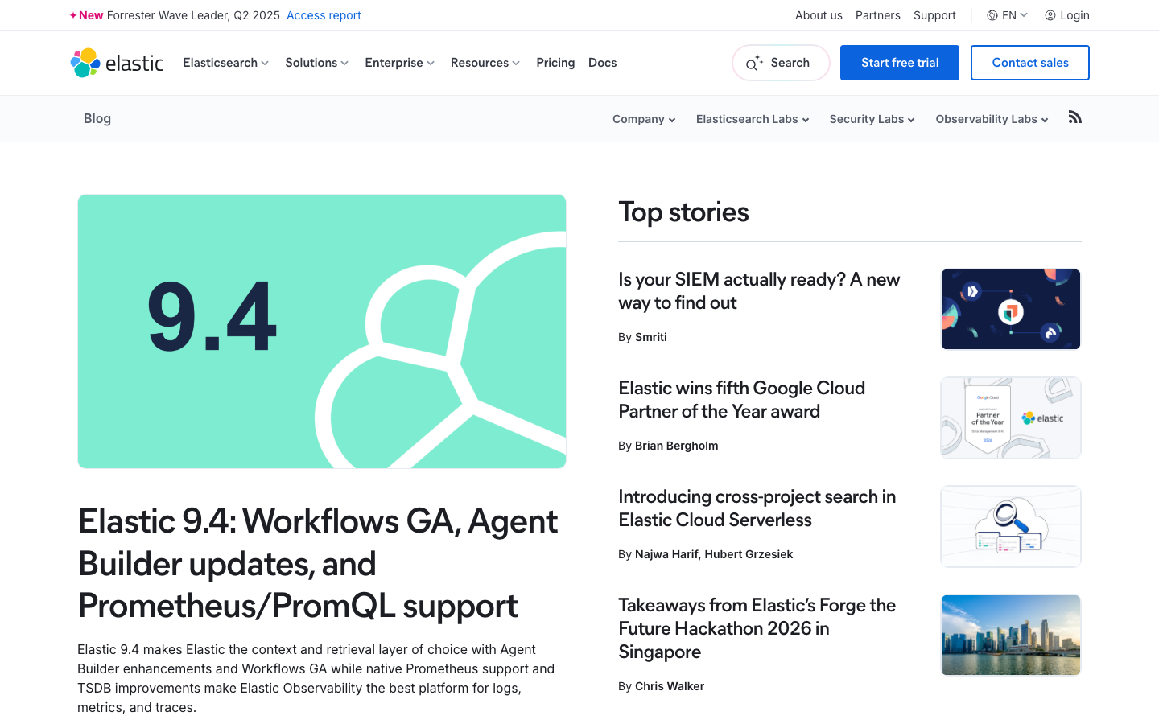This screenshot has height=724, width=1159.
Task: Open About us in top bar
Action: coord(819,15)
